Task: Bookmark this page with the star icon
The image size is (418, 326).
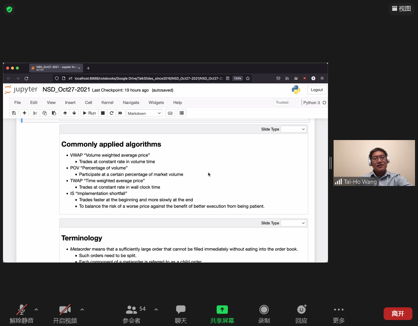Action: (248, 78)
